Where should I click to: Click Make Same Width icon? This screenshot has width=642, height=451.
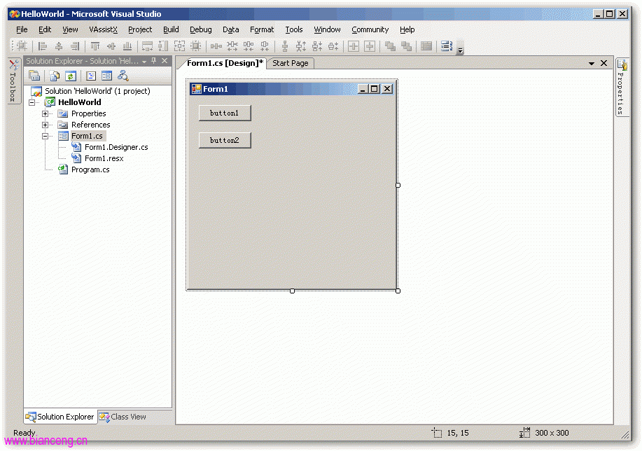point(148,46)
